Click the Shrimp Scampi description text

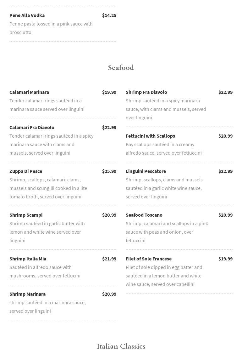[47, 232]
